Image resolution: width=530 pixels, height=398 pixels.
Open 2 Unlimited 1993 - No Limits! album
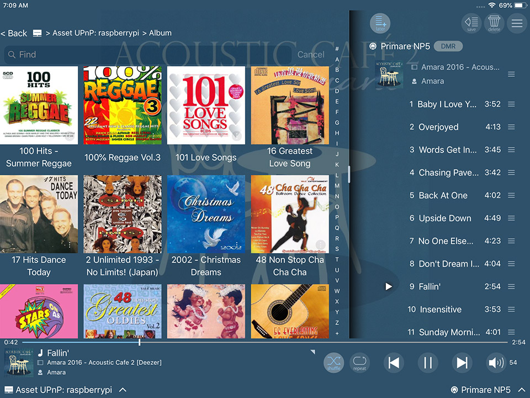pyautogui.click(x=123, y=214)
